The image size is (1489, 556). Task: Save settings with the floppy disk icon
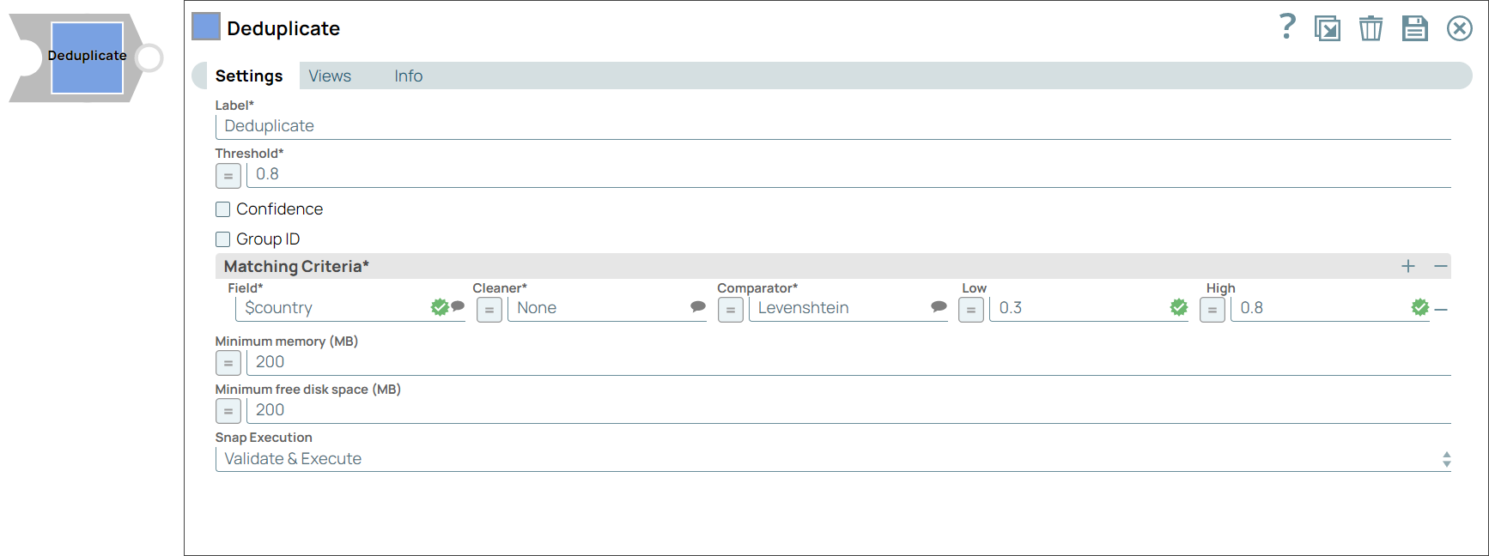pyautogui.click(x=1415, y=28)
